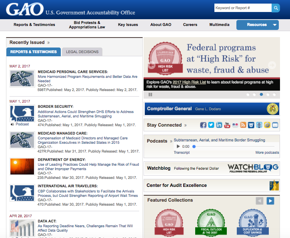Show next Featured Collections items
The image size is (290, 238).
[x=270, y=201]
